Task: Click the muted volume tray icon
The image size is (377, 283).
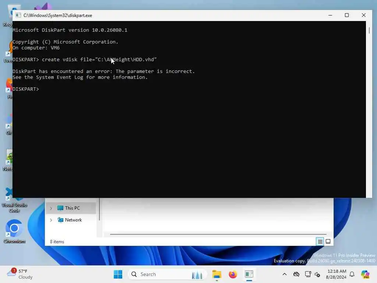Action: pyautogui.click(x=317, y=274)
